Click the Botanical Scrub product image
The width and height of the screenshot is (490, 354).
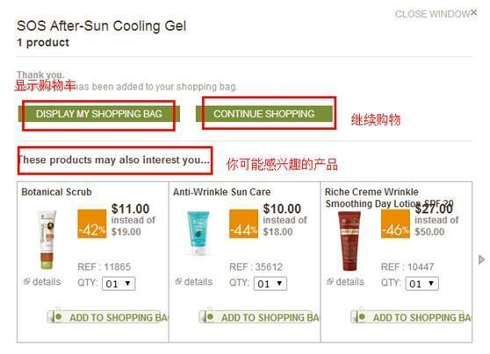click(47, 239)
